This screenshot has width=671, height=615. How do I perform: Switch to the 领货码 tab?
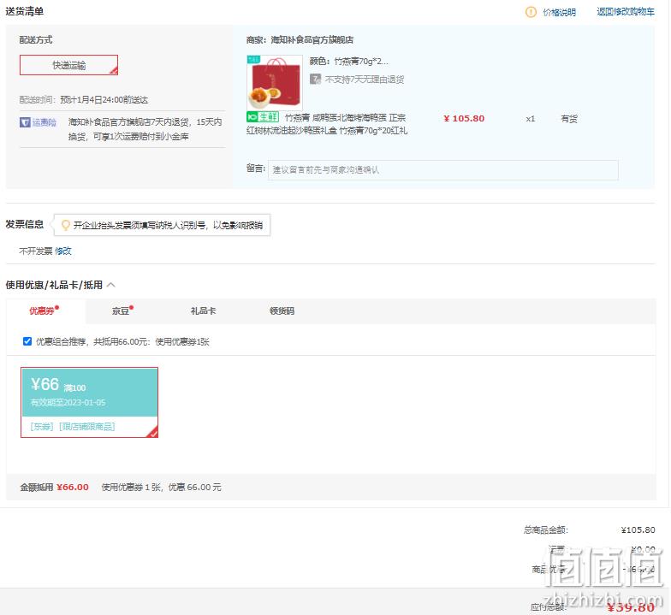click(x=282, y=311)
